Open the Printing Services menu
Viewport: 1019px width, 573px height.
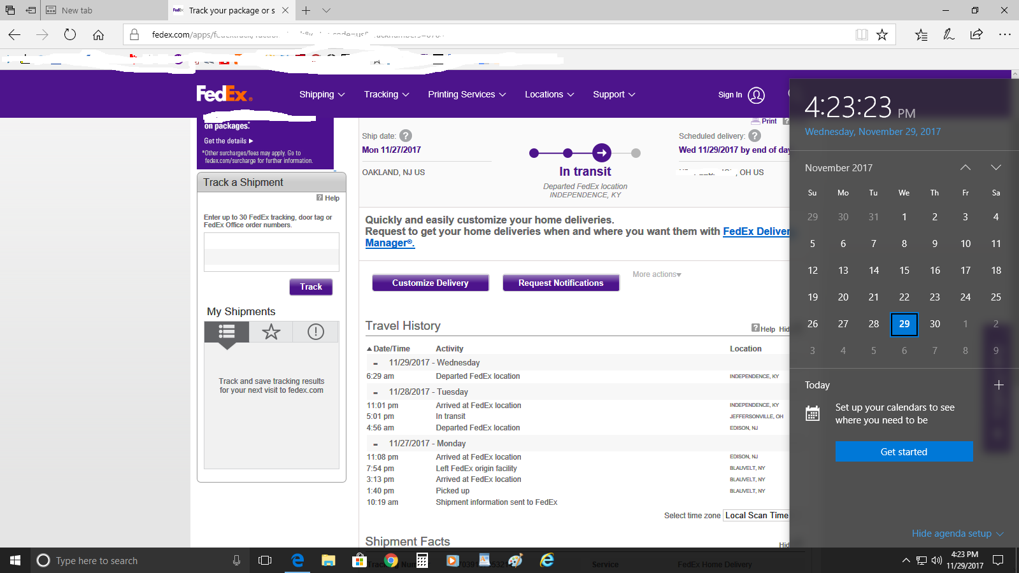(467, 94)
